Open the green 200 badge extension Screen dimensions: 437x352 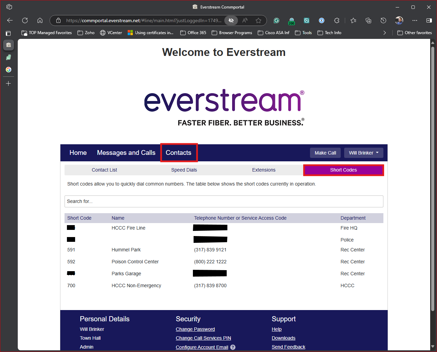(292, 21)
